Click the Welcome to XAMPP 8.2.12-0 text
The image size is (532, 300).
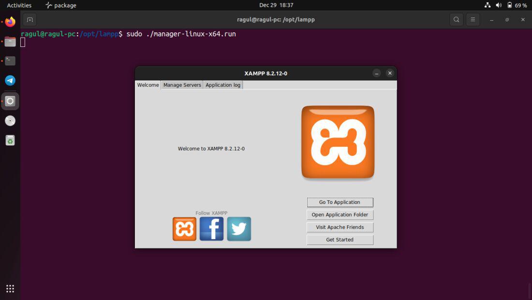[211, 148]
